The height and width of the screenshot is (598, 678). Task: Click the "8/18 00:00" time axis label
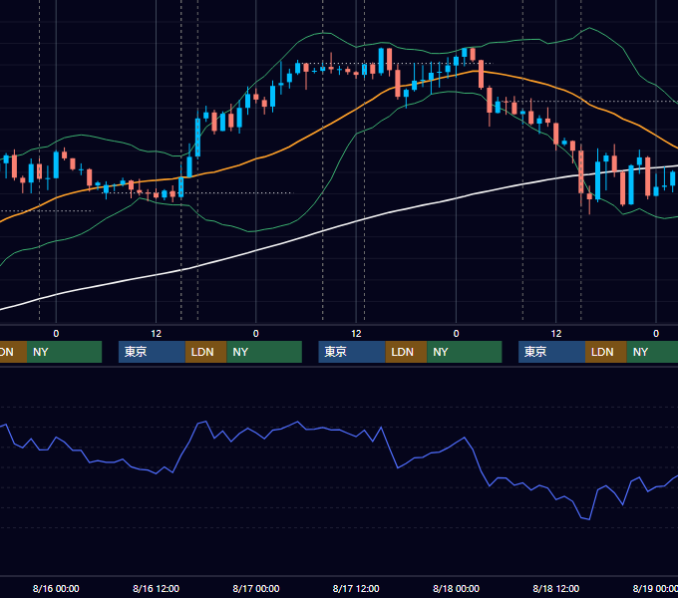pos(457,588)
